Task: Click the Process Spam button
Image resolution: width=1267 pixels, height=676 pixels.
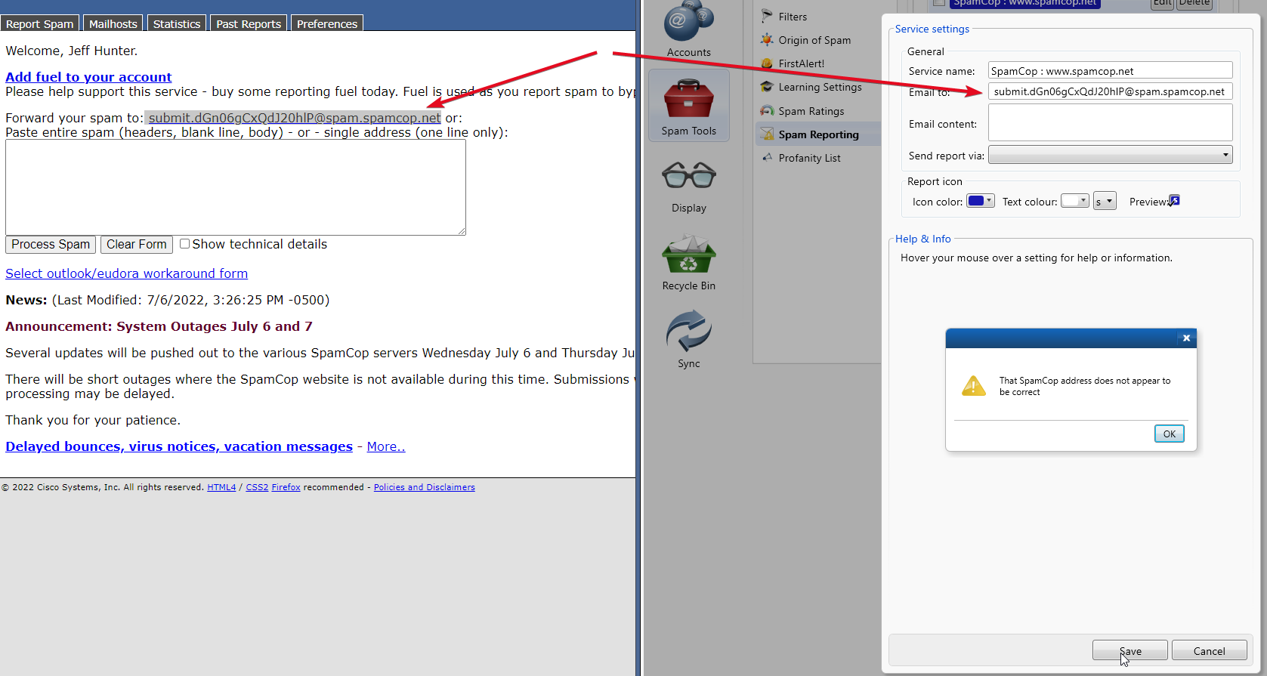Action: [x=51, y=244]
